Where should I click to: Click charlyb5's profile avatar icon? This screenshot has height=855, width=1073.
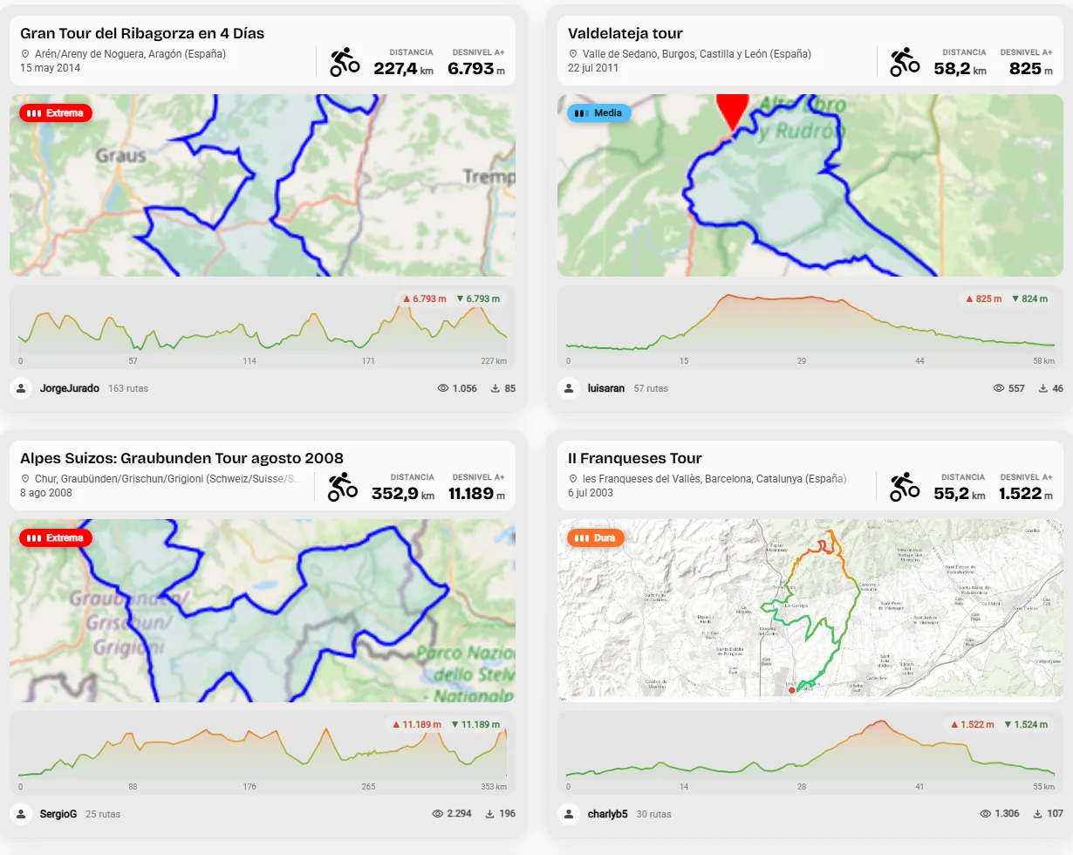[x=569, y=813]
